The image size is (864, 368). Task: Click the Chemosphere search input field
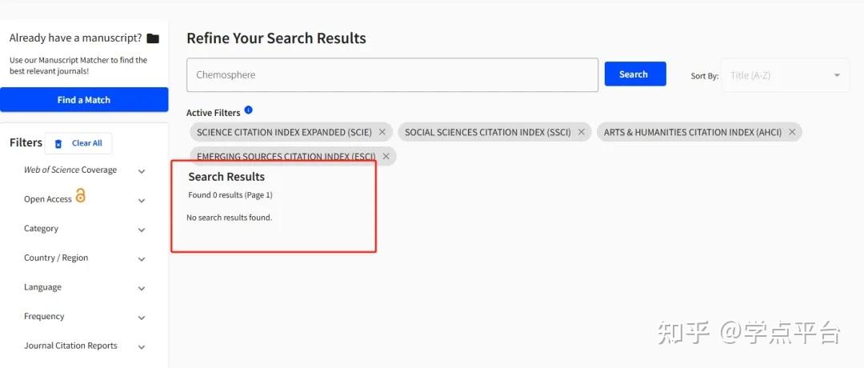[x=392, y=75]
